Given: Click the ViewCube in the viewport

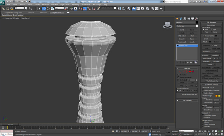Looking at the screenshot, I should click(x=168, y=25).
